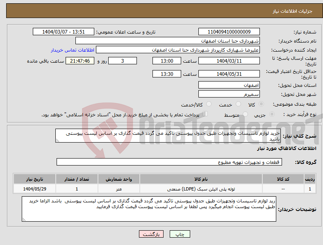Click the buyer notes text area
This screenshot has height=245, width=323.
[x=149, y=209]
